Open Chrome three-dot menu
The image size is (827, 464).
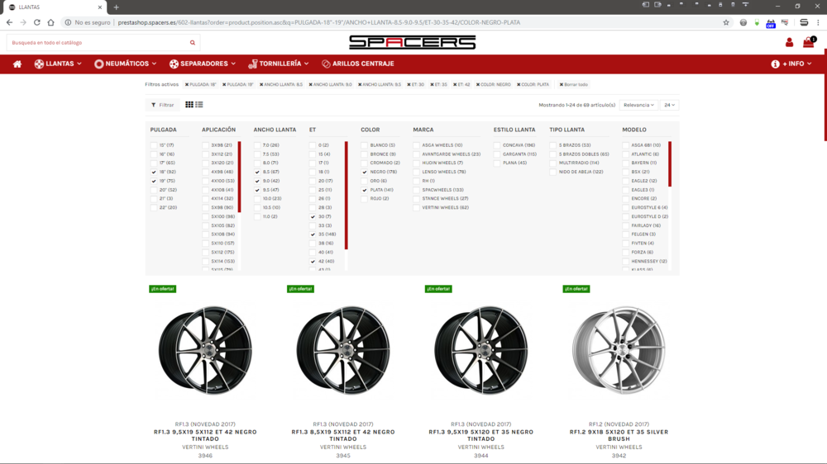[x=818, y=22]
